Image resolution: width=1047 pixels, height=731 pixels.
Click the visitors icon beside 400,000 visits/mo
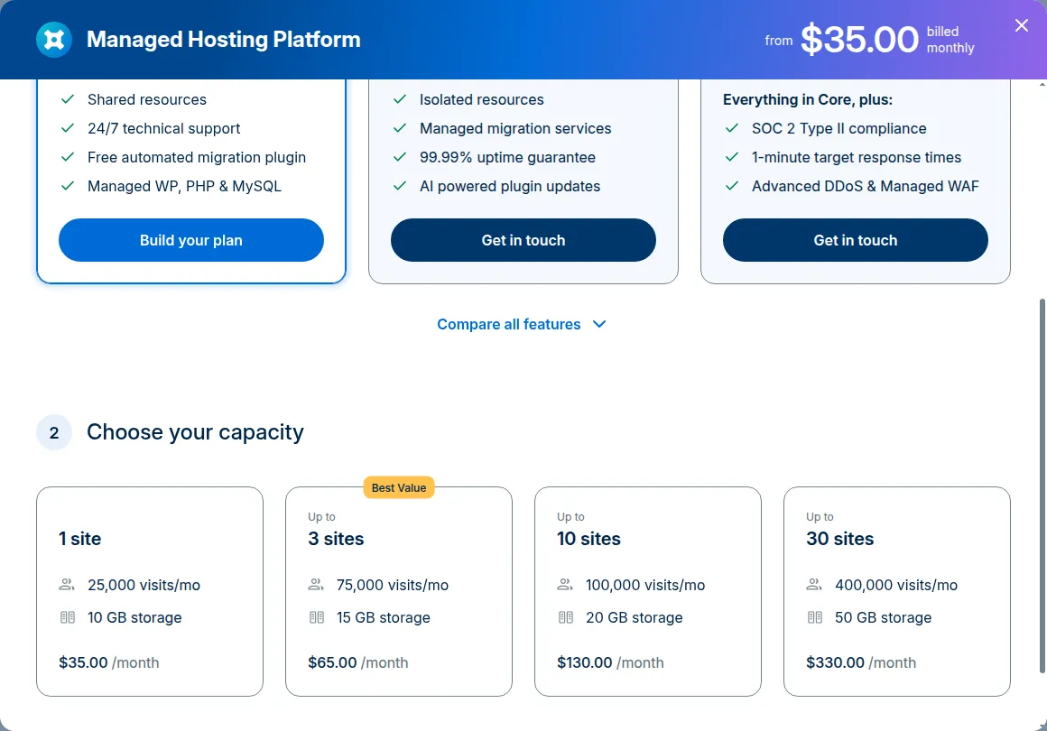814,585
